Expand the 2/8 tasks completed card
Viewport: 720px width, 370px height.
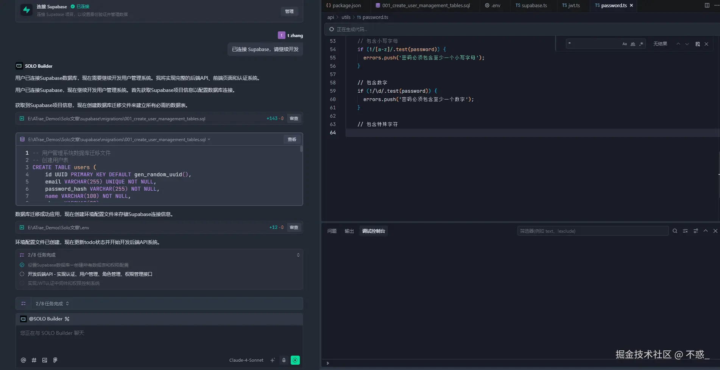tap(298, 255)
